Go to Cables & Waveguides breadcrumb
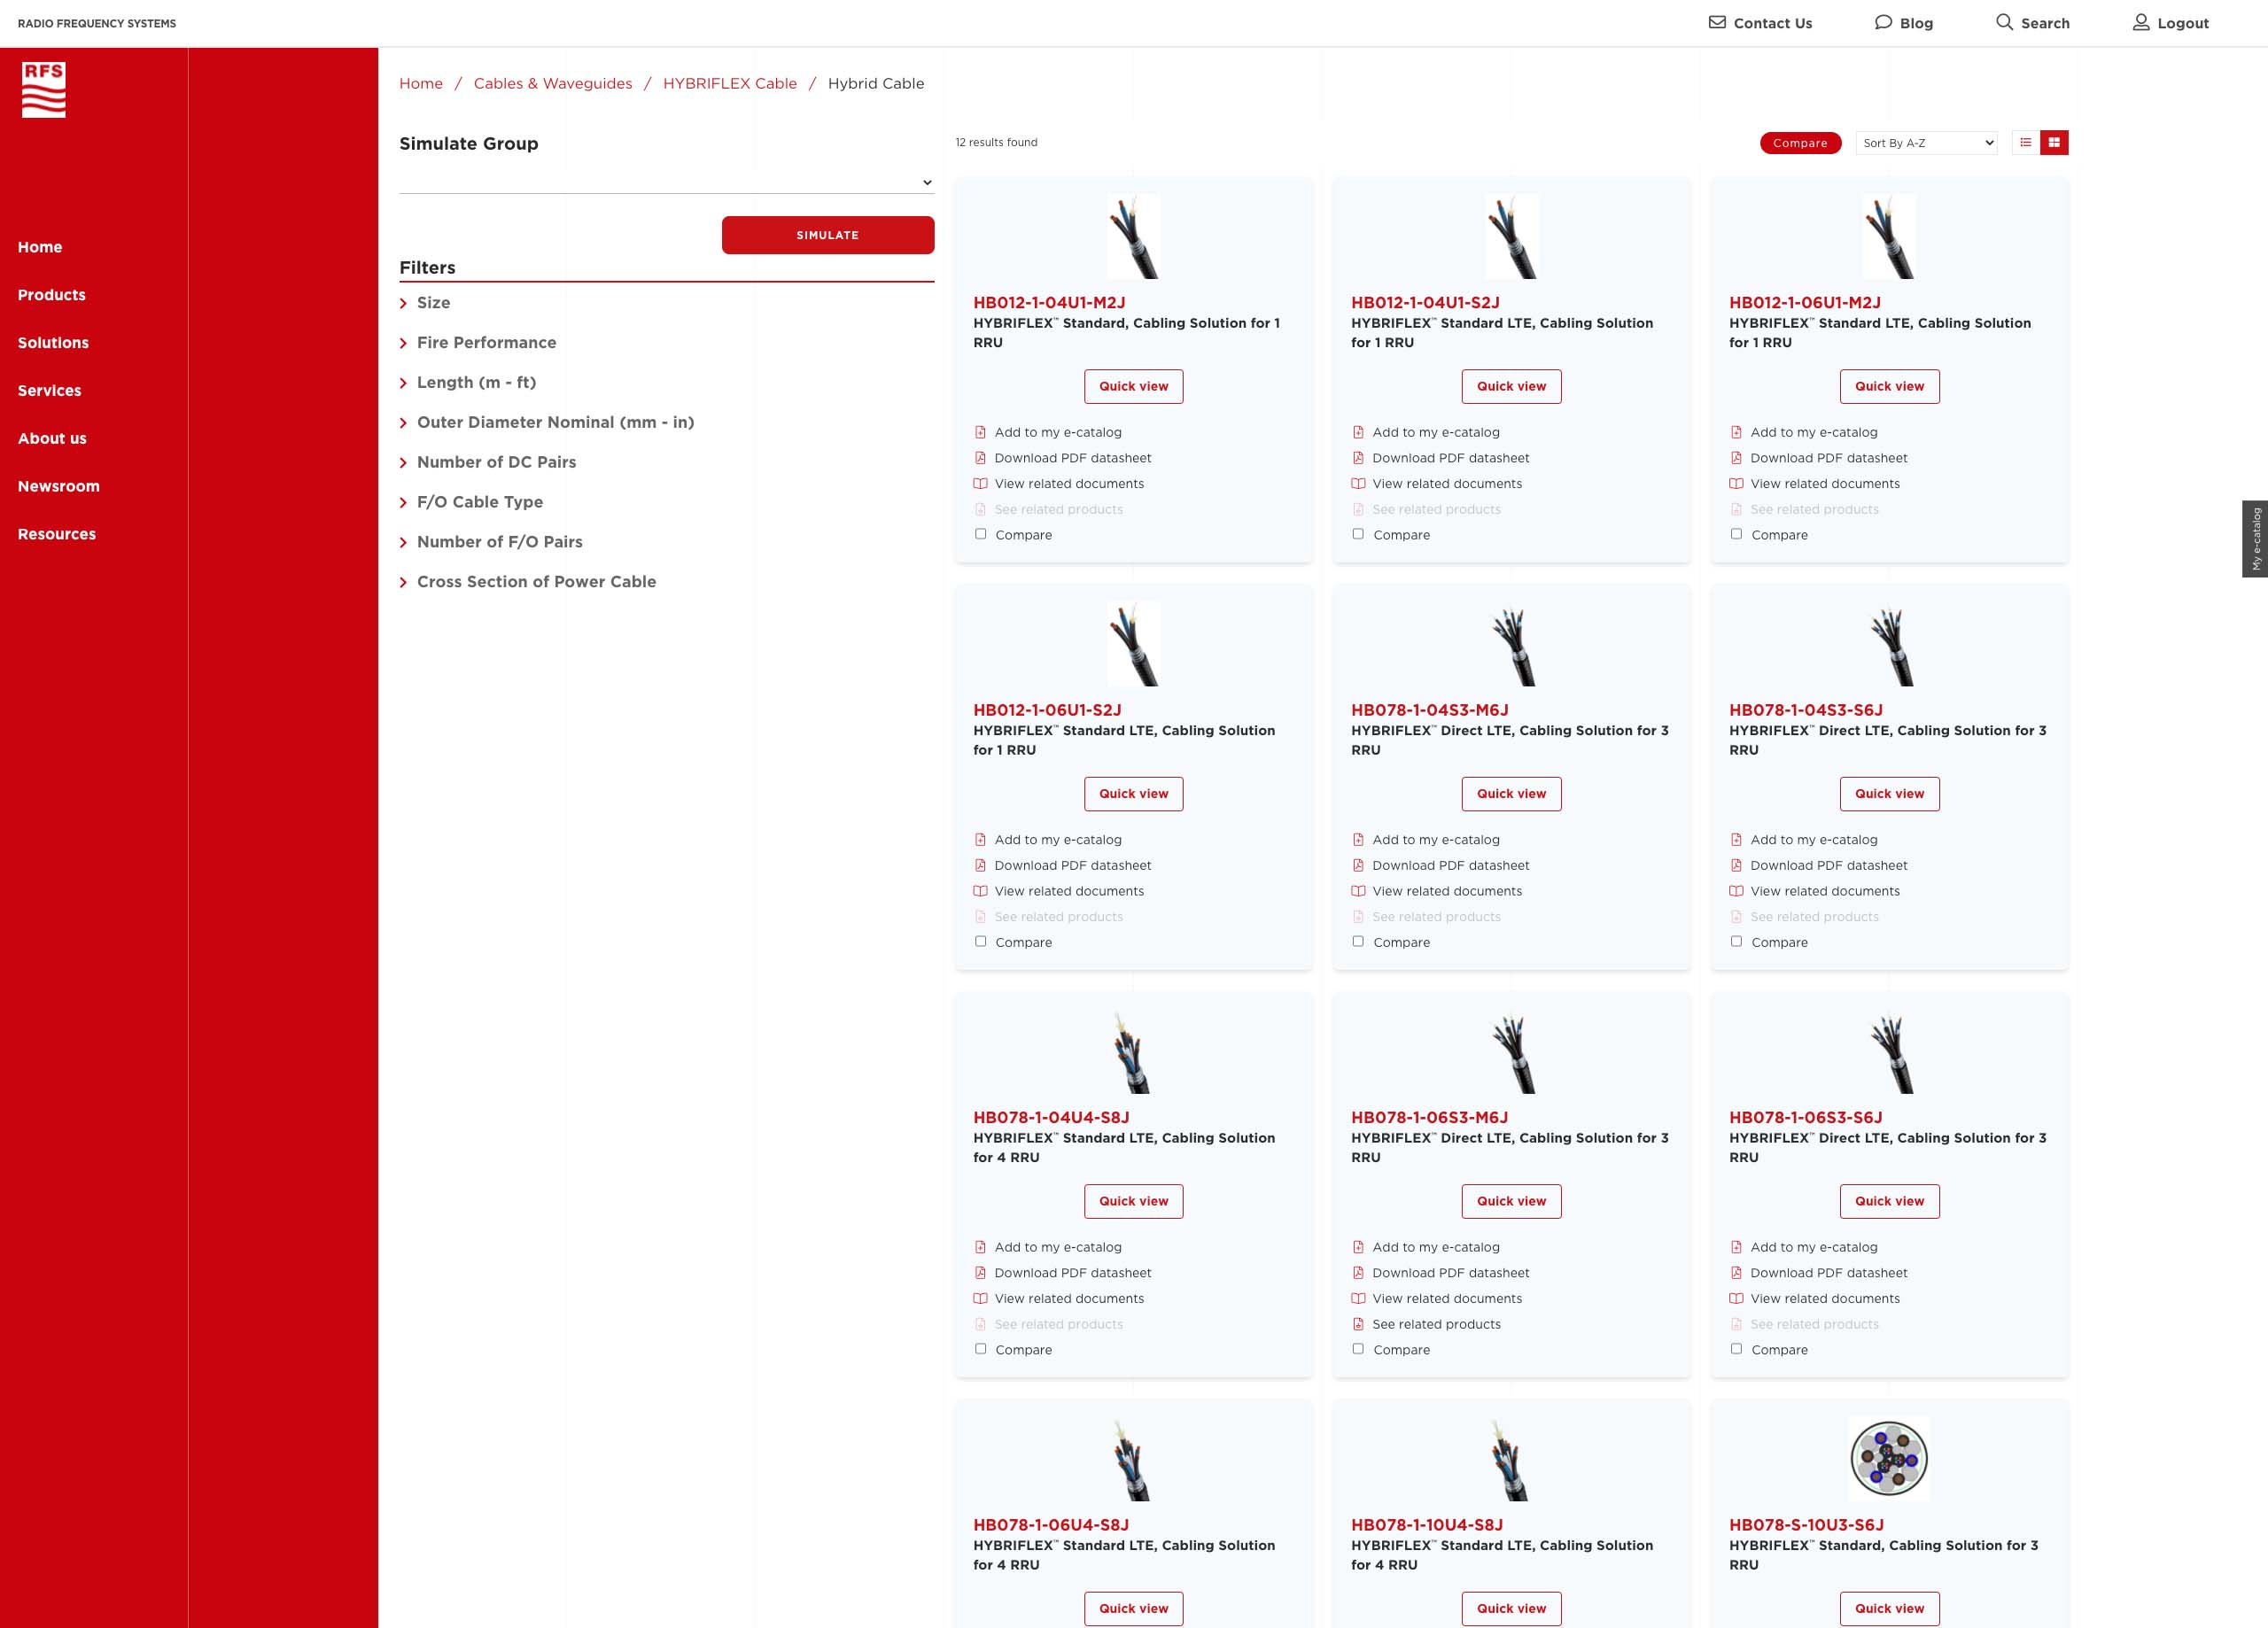Image resolution: width=2268 pixels, height=1628 pixels. (553, 83)
